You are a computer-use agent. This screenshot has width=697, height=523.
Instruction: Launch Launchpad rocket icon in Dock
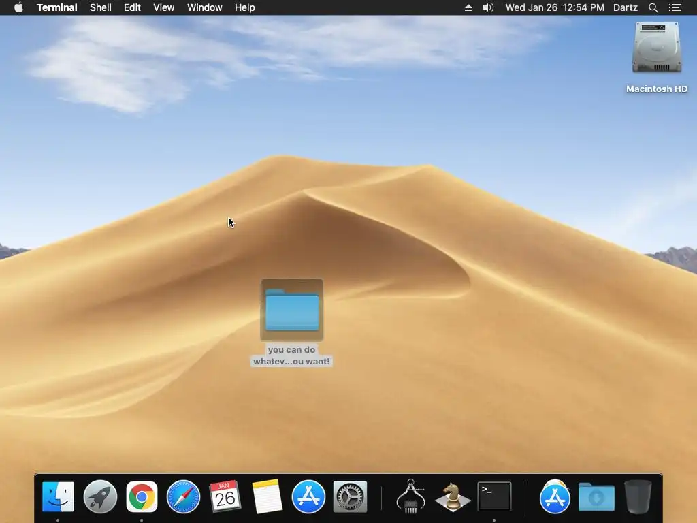100,496
